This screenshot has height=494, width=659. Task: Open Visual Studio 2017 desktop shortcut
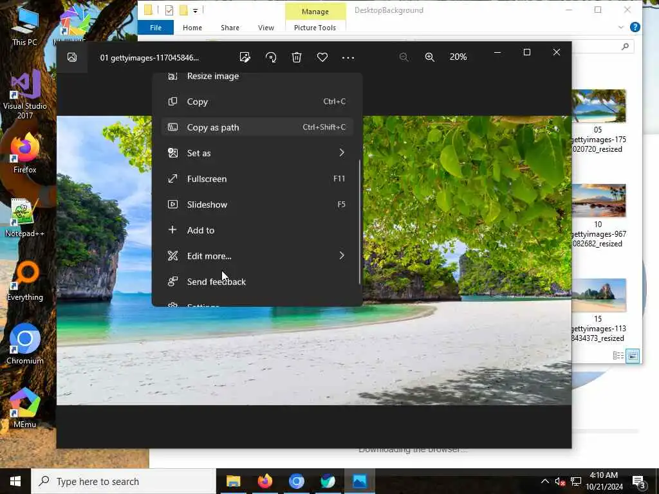(25, 95)
